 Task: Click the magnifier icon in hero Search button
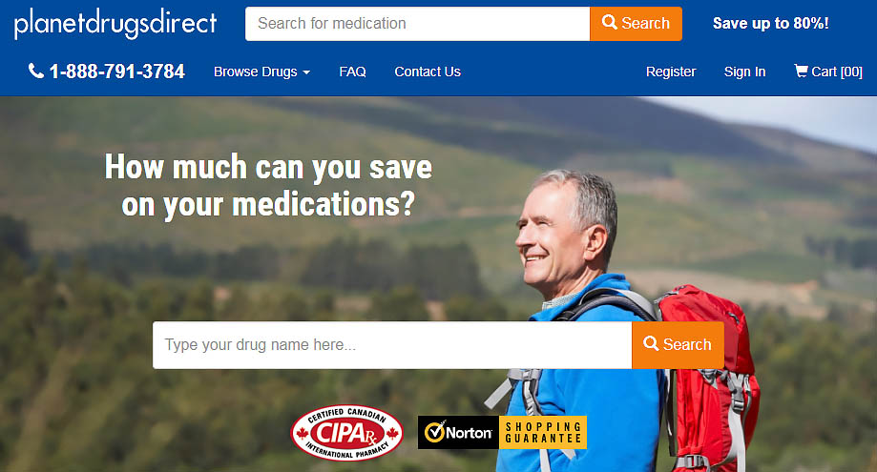[651, 343]
